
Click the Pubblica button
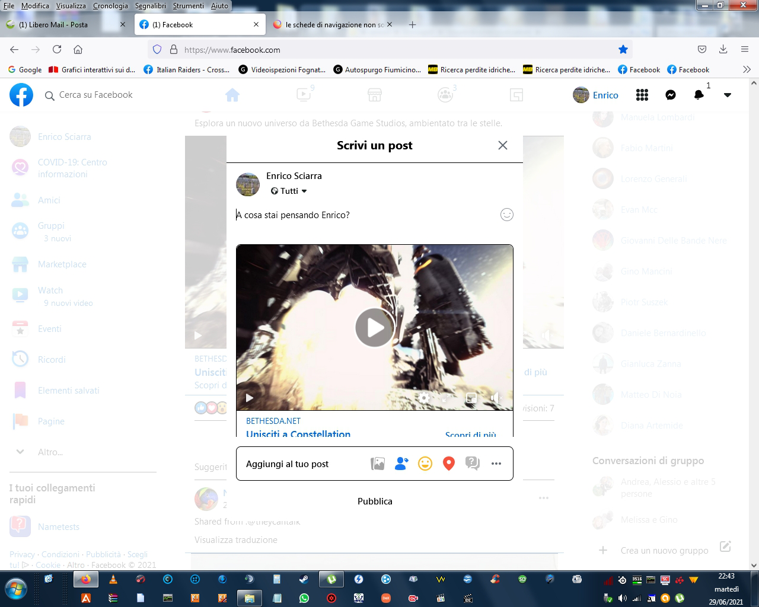tap(375, 501)
